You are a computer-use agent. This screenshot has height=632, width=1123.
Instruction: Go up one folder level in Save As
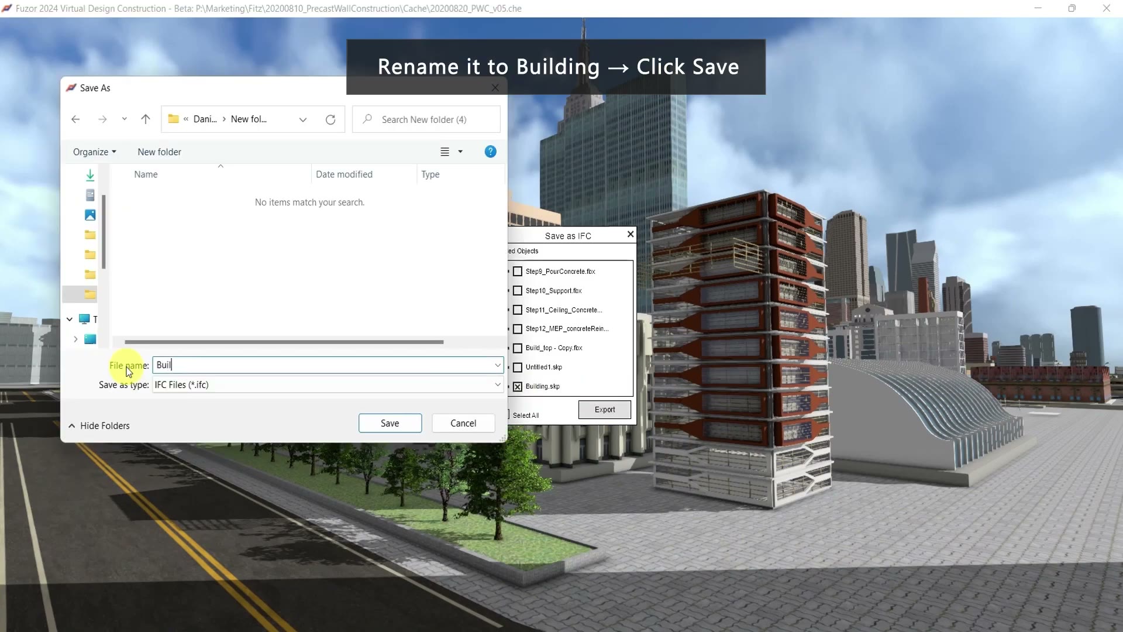(146, 119)
